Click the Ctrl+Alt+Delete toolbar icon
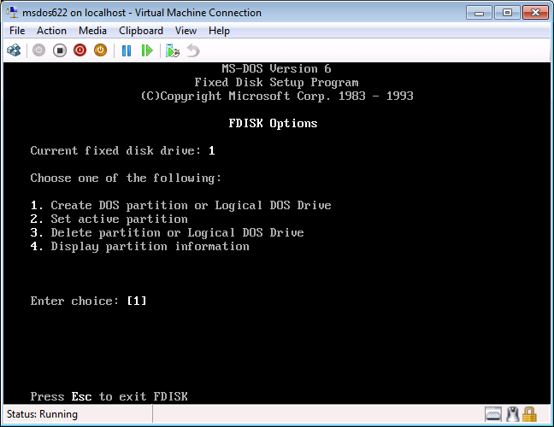This screenshot has height=427, width=554. 14,51
